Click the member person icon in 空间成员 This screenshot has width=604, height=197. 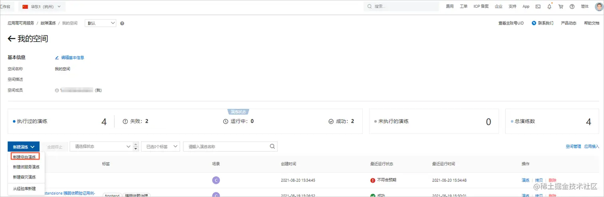pos(57,90)
